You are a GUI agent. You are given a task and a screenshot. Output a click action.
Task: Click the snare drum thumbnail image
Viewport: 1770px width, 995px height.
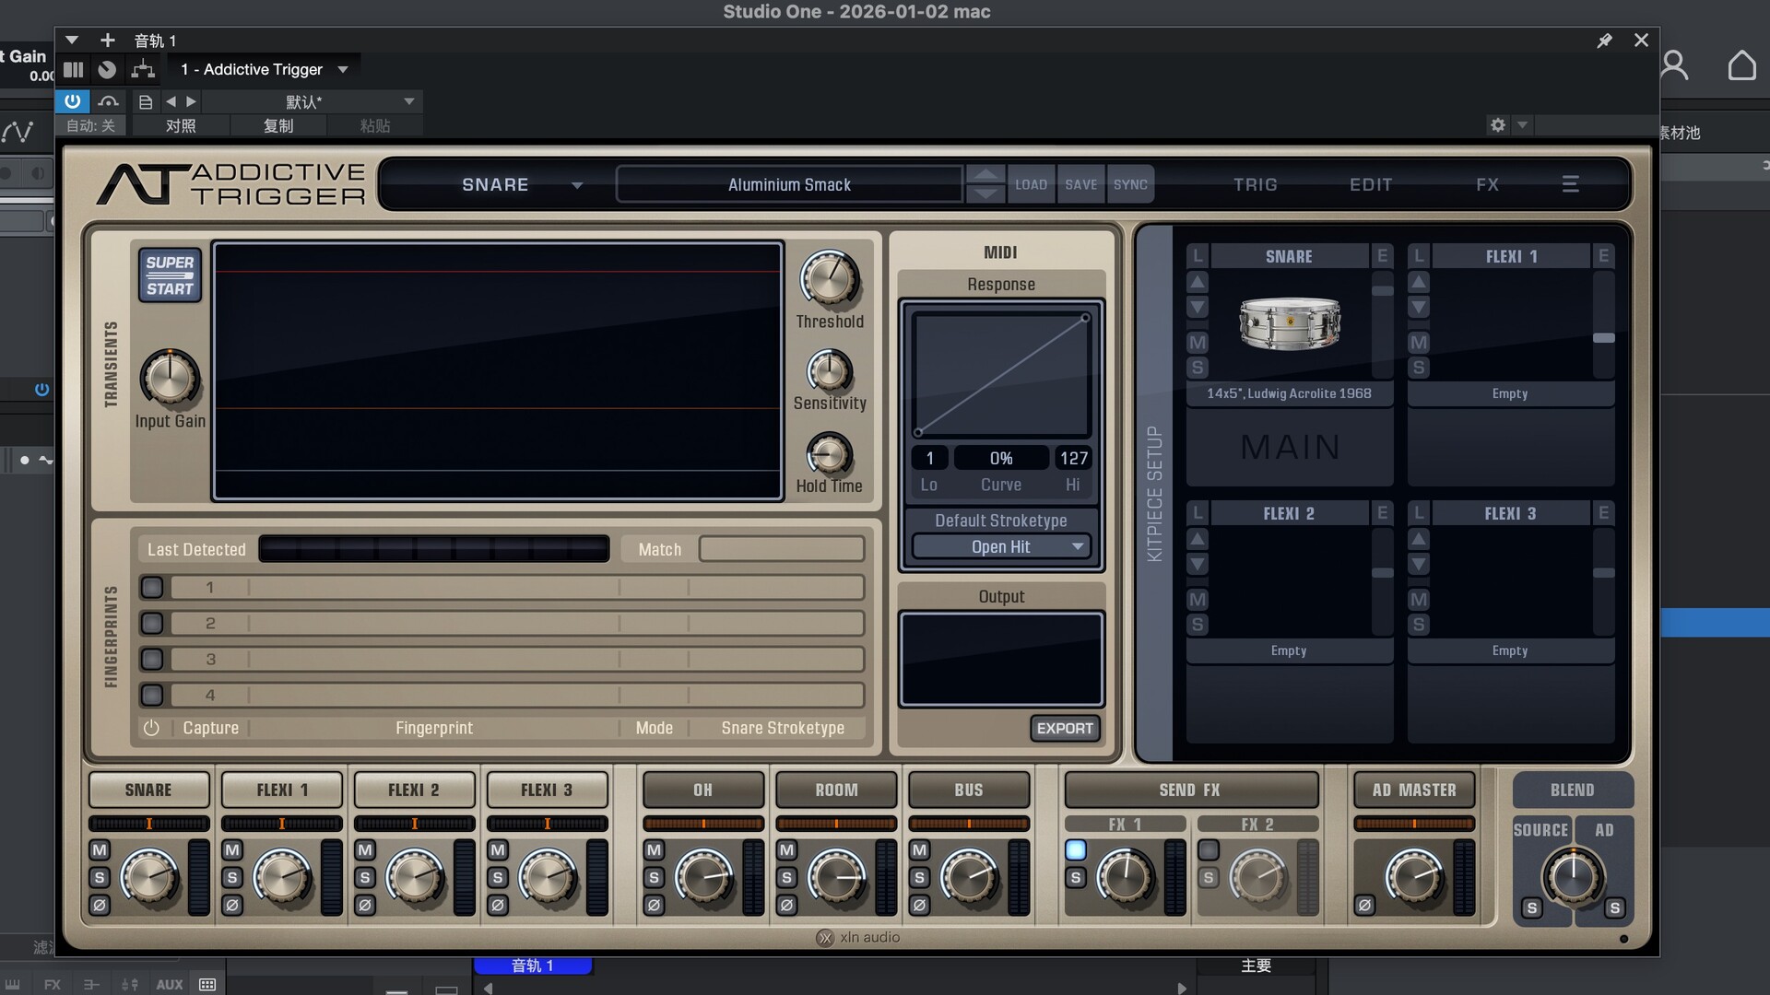point(1289,323)
